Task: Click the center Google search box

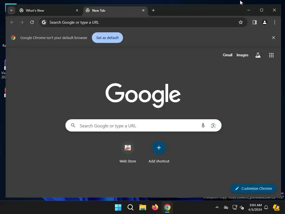Action: (x=143, y=126)
